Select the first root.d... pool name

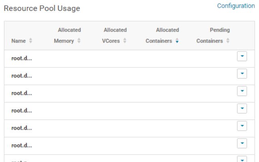[21, 58]
